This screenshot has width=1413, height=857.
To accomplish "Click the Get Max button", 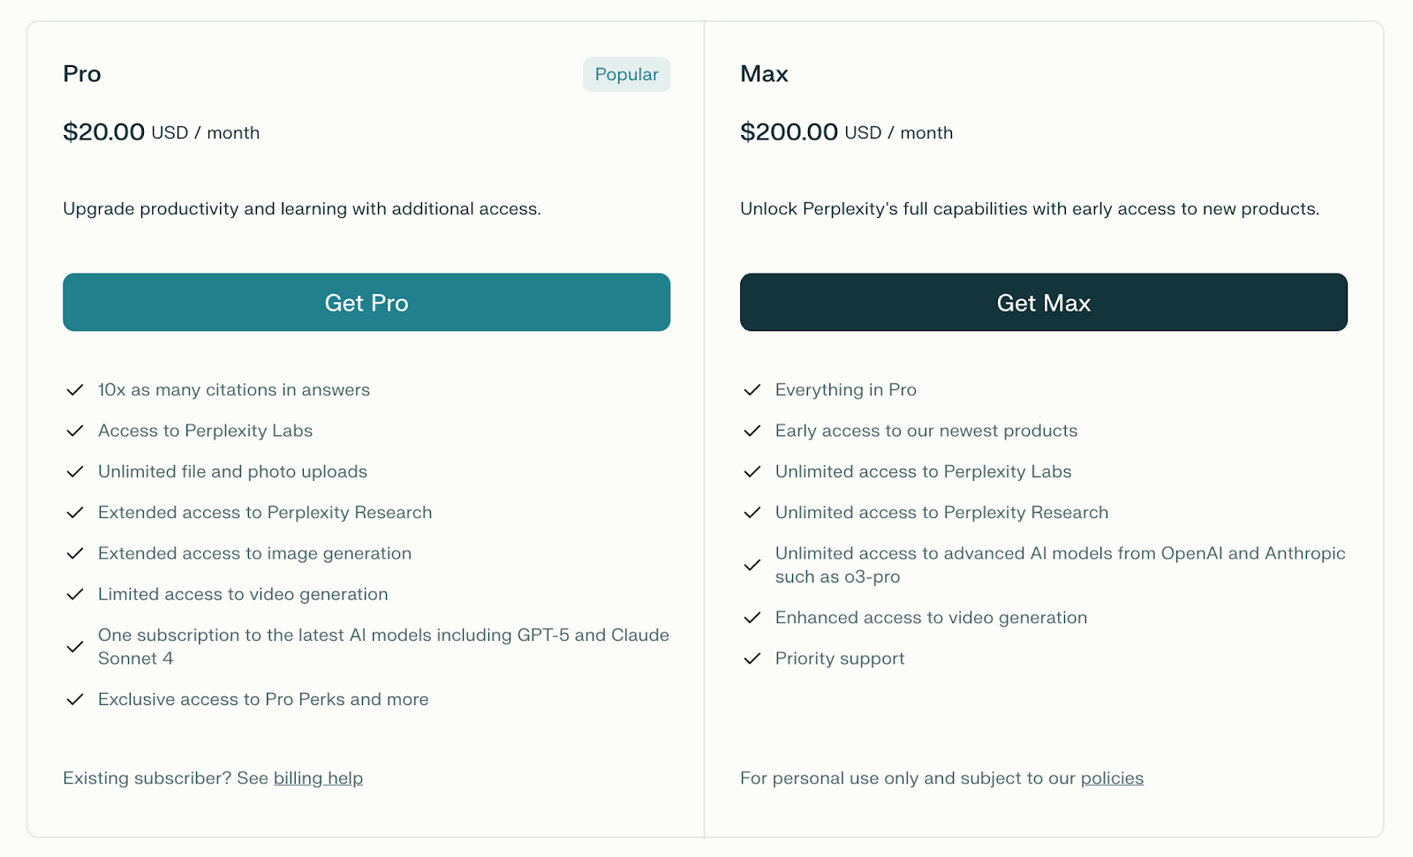I will click(1043, 303).
